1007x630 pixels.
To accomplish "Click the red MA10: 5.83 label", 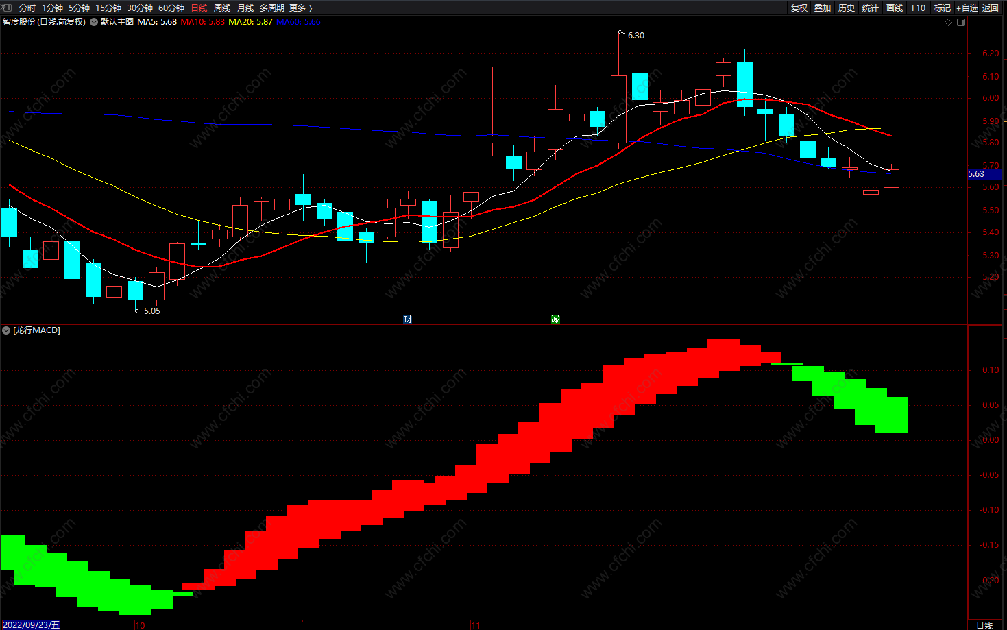I will click(202, 22).
